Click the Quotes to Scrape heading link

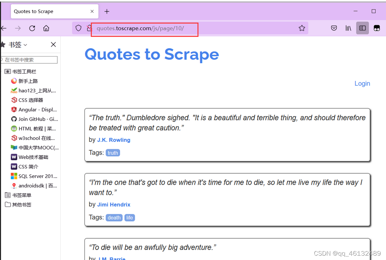pyautogui.click(x=152, y=54)
